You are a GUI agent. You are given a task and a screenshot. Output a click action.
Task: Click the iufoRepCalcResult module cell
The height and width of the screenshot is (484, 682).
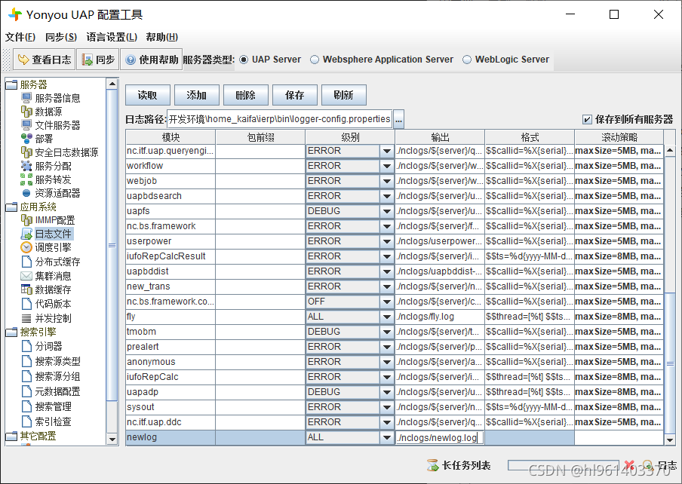pyautogui.click(x=170, y=256)
